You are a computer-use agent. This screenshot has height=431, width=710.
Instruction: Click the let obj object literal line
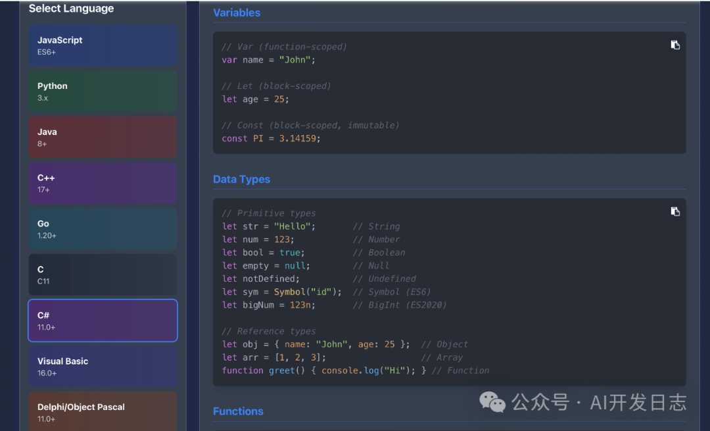click(x=316, y=344)
